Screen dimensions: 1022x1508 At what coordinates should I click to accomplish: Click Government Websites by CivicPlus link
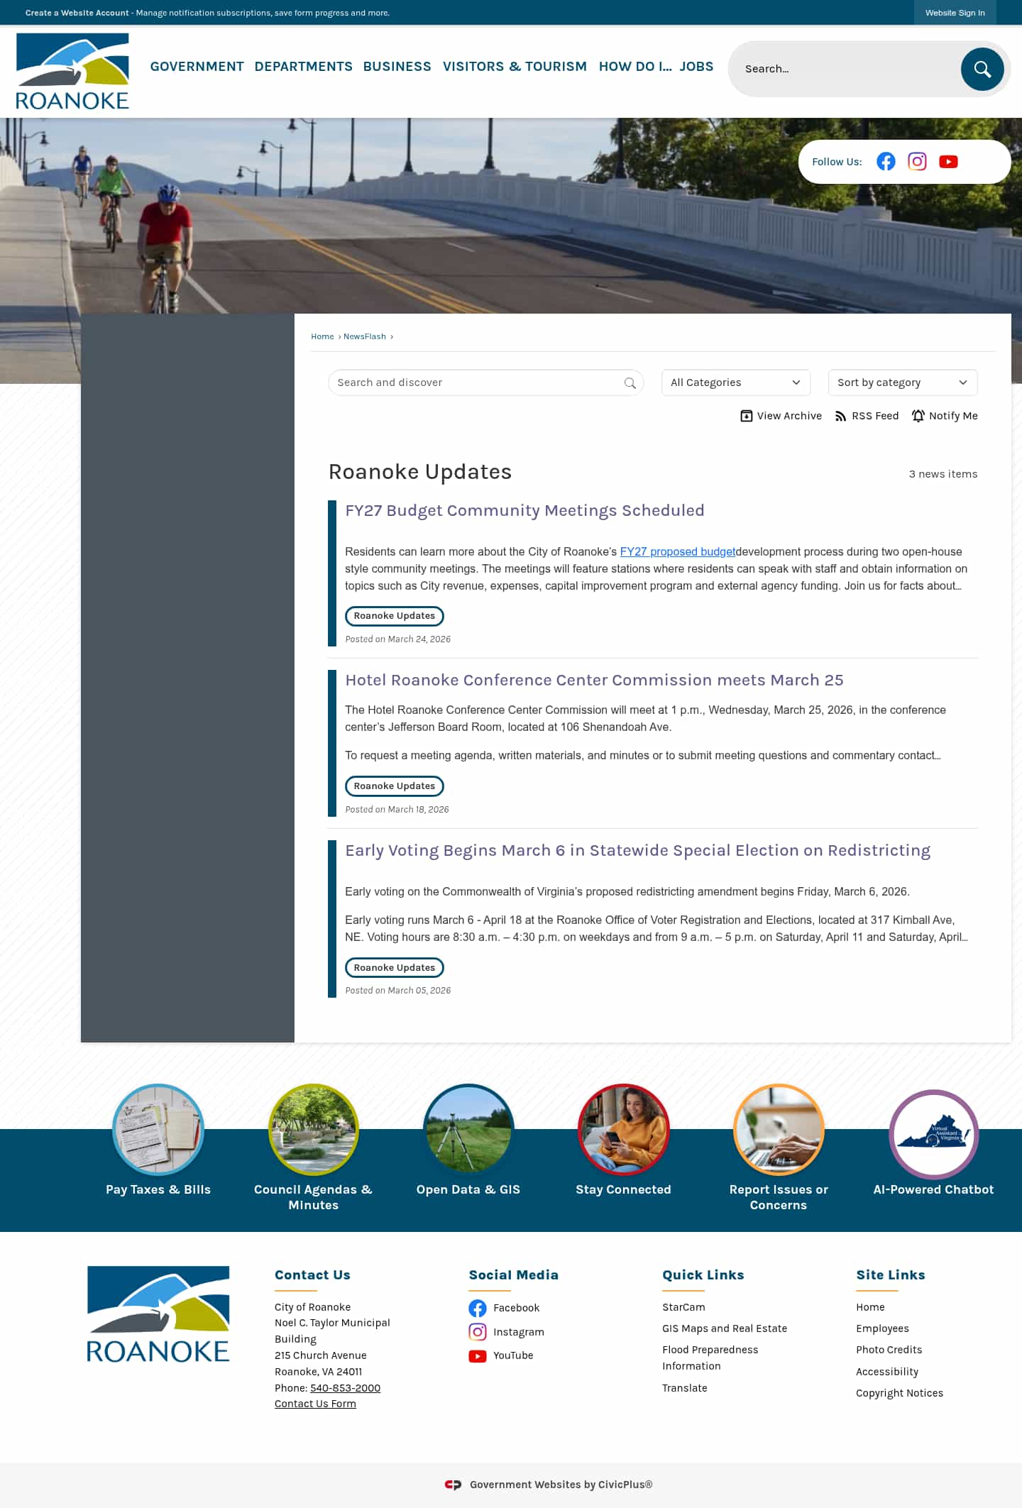tap(561, 1485)
